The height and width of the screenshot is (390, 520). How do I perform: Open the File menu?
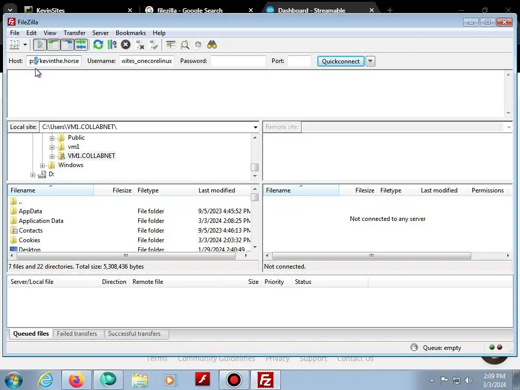(x=15, y=33)
